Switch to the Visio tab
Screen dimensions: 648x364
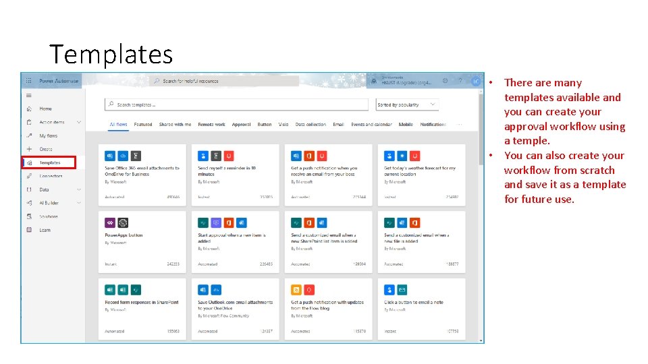pos(283,124)
